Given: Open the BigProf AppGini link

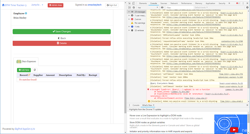Looking at the screenshot, I should pos(25,129).
